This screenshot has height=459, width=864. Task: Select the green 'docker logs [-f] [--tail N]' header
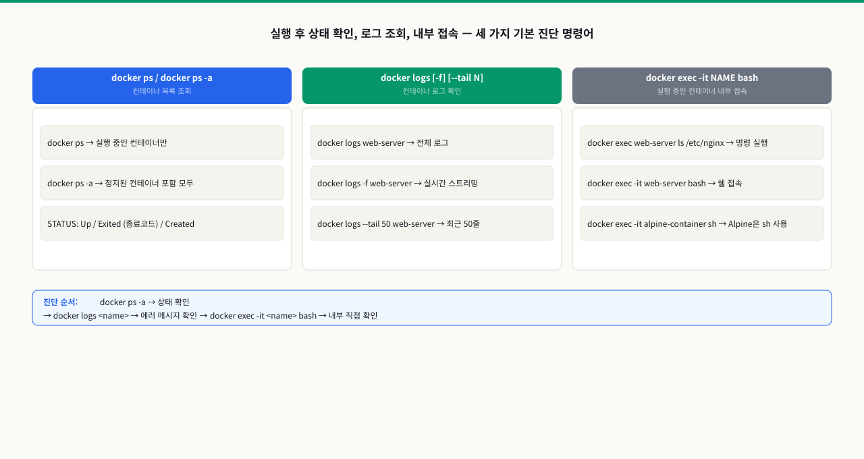point(432,86)
